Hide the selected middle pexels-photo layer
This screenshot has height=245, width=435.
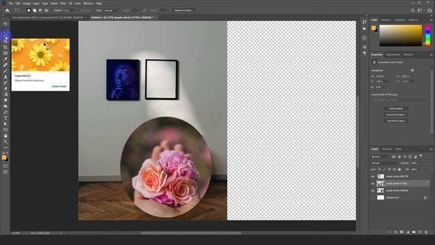[373, 184]
